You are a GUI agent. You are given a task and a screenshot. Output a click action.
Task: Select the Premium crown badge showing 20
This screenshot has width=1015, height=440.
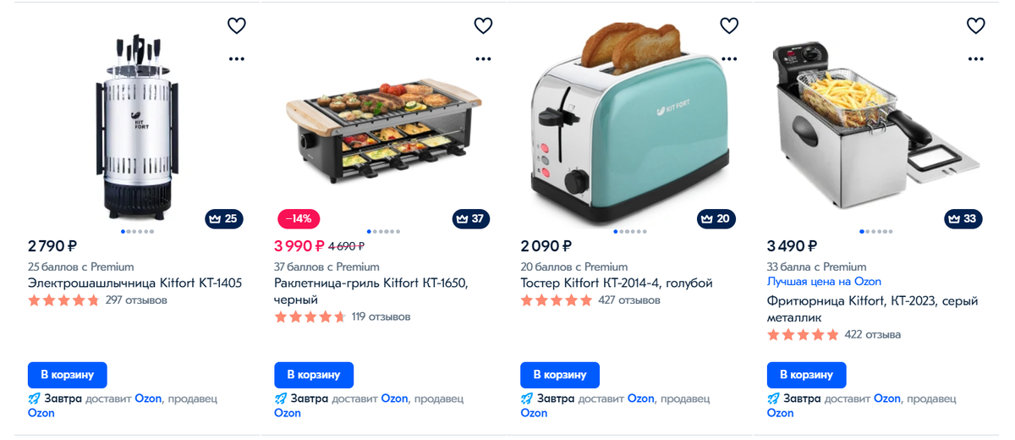point(716,218)
